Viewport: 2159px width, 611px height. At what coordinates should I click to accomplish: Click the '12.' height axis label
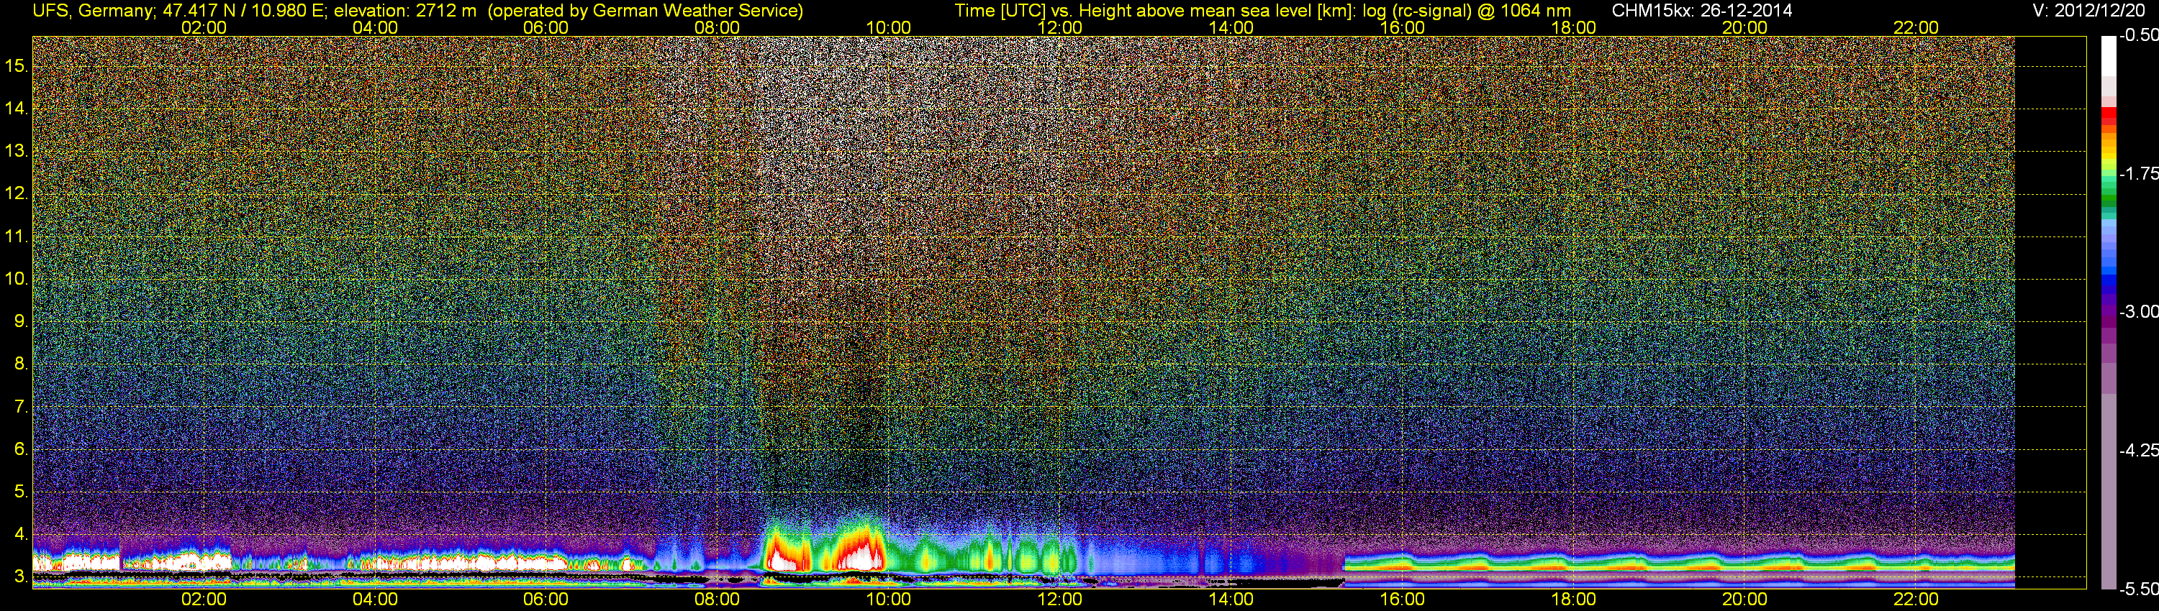(16, 193)
